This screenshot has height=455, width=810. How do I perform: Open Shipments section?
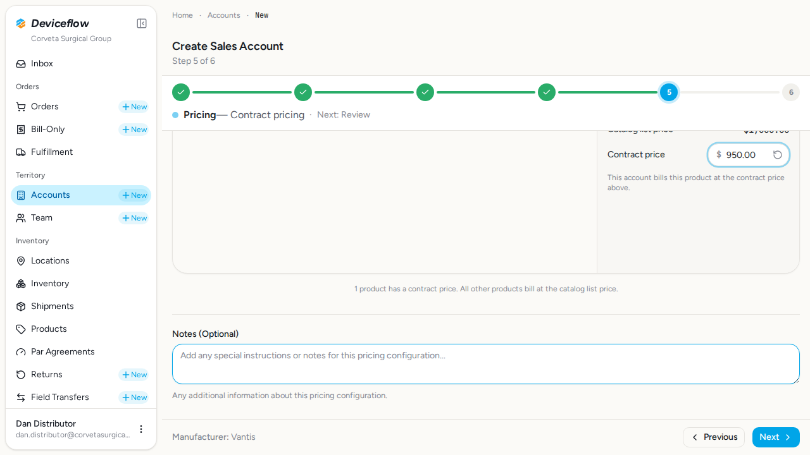pos(81,306)
